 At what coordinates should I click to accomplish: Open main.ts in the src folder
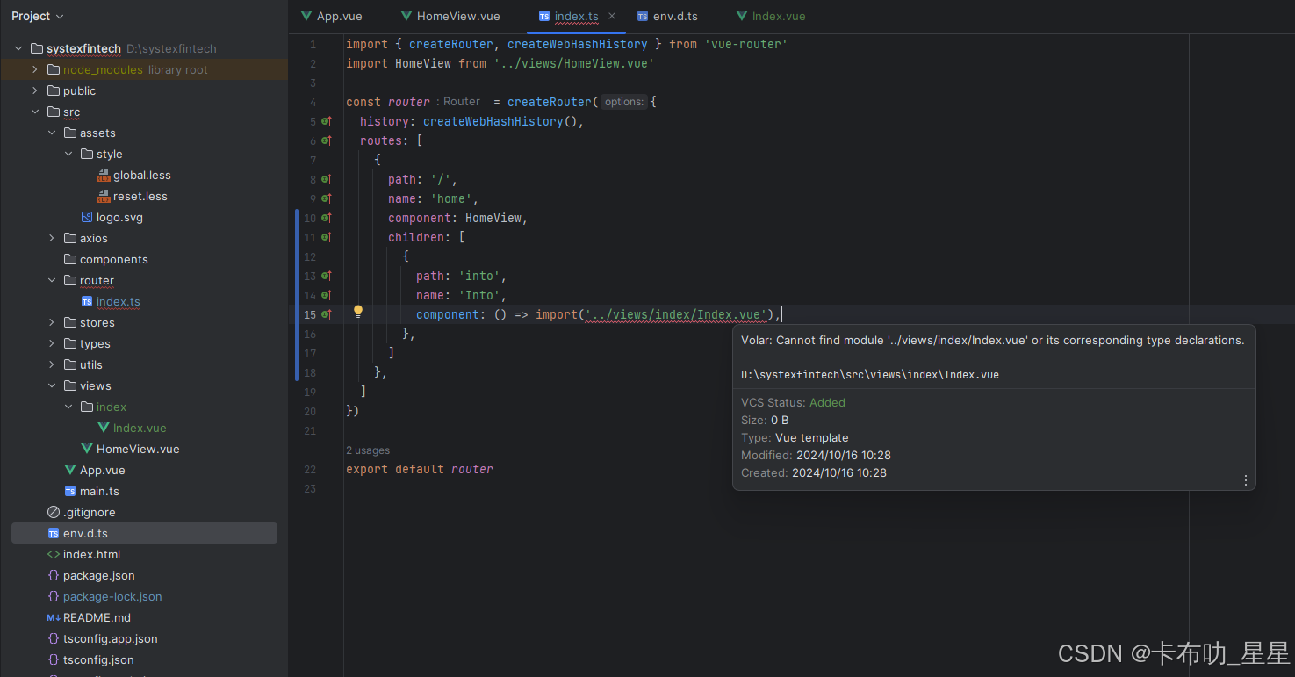click(x=101, y=491)
